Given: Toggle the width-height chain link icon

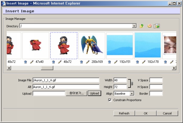Looking at the screenshot, I should 132,84.
